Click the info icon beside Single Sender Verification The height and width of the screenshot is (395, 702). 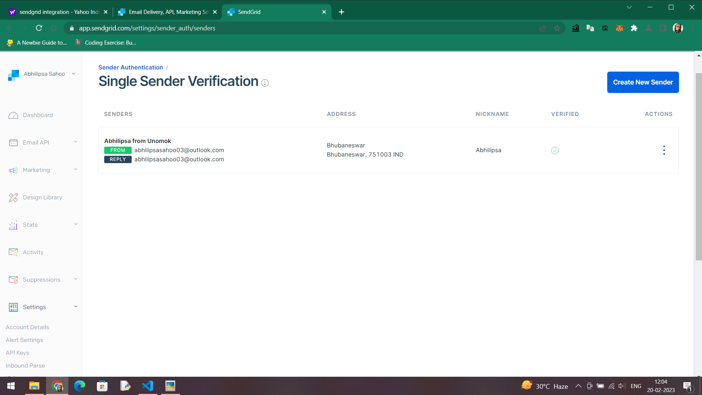(265, 83)
